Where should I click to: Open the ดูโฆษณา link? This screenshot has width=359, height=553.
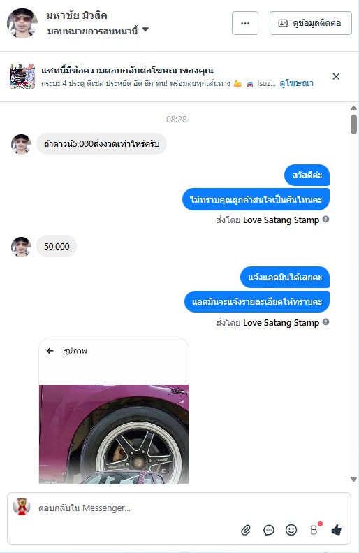point(296,83)
